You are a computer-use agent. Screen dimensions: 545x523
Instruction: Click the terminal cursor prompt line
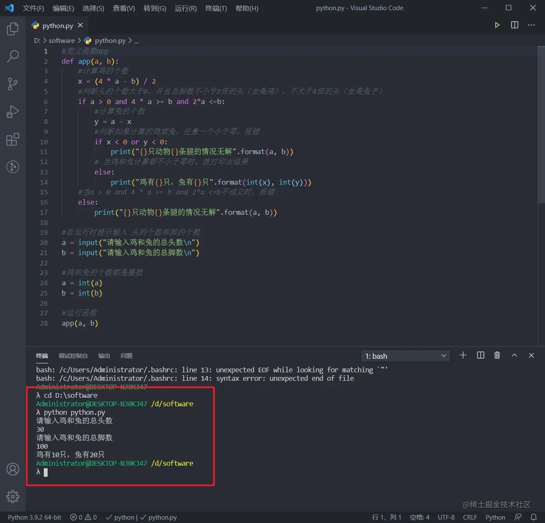click(x=42, y=472)
